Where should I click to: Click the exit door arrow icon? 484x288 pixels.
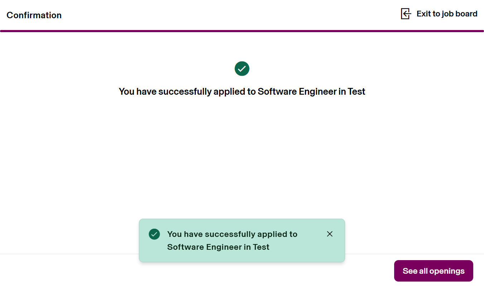[x=406, y=14]
